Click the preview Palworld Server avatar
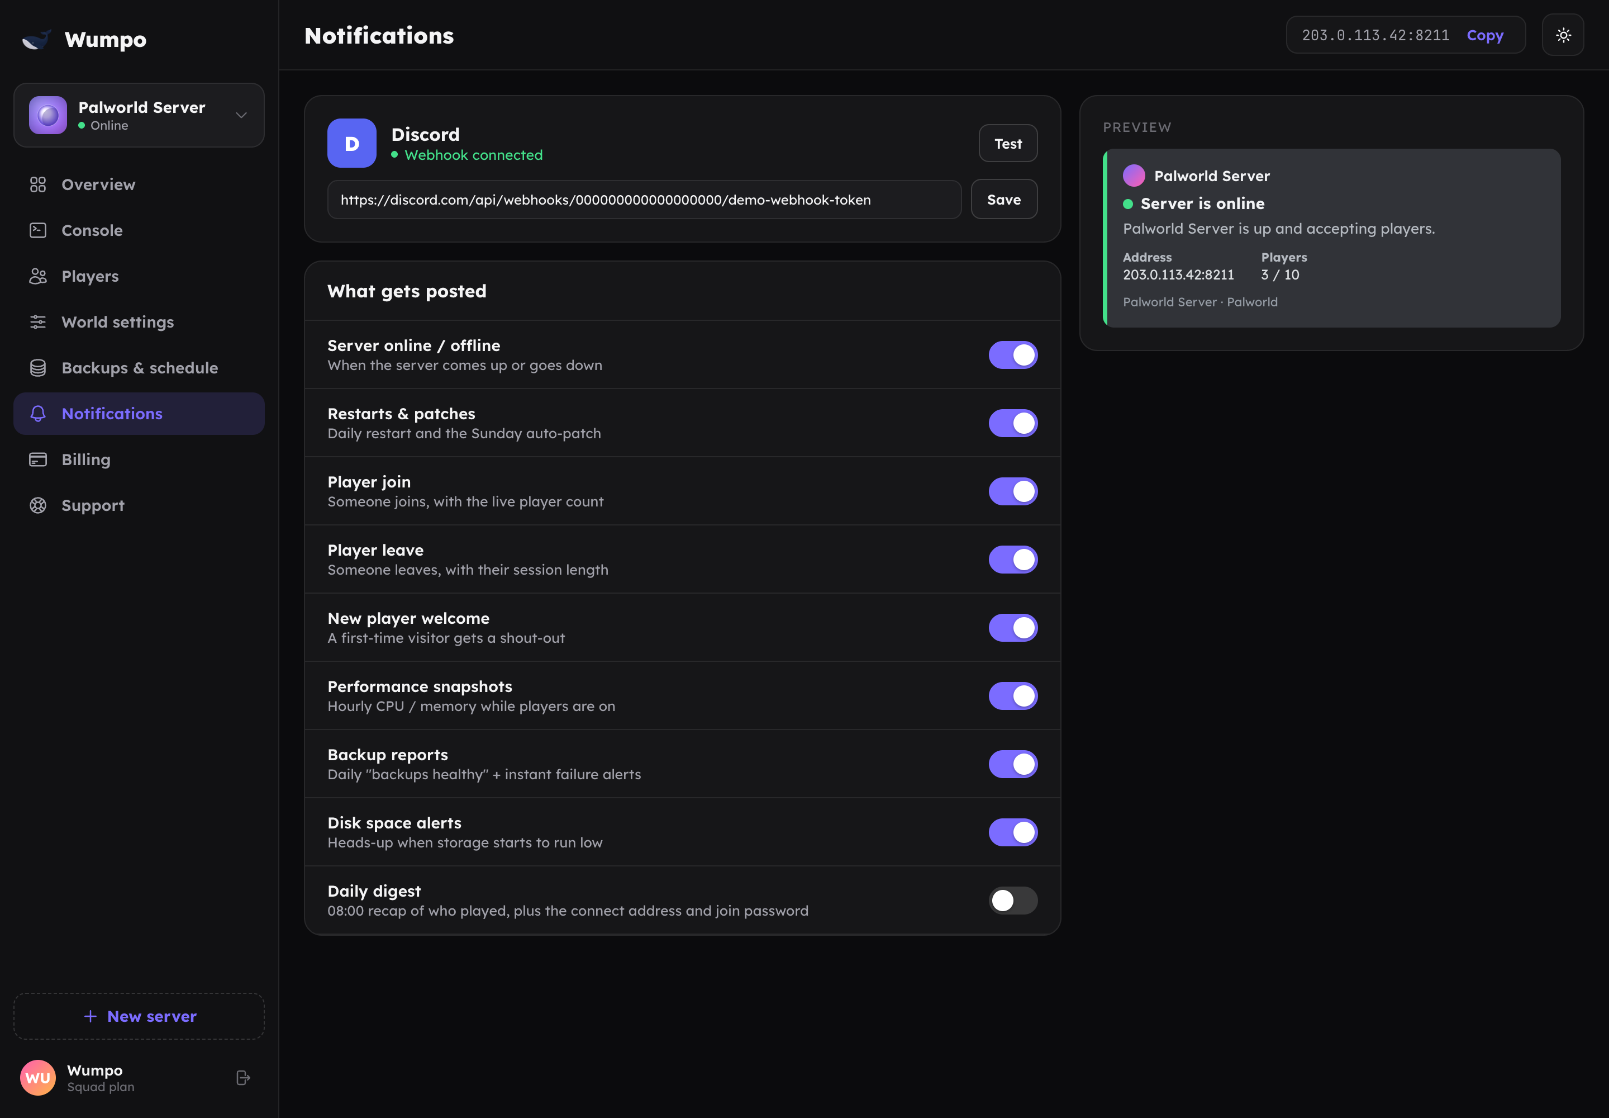Image resolution: width=1609 pixels, height=1118 pixels. pyautogui.click(x=1134, y=176)
